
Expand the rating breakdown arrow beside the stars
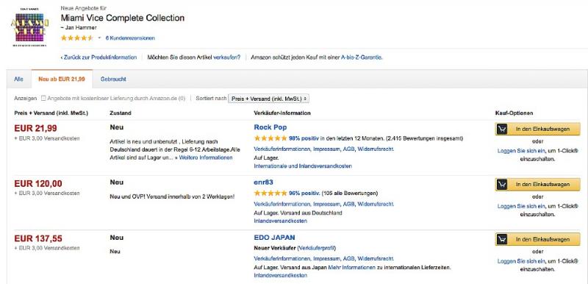(x=99, y=38)
